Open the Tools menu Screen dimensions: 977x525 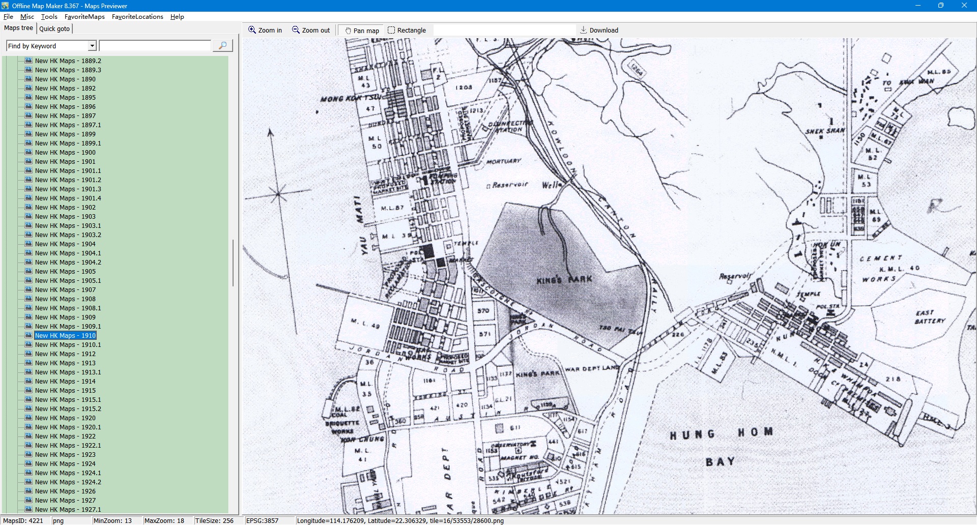pos(49,16)
